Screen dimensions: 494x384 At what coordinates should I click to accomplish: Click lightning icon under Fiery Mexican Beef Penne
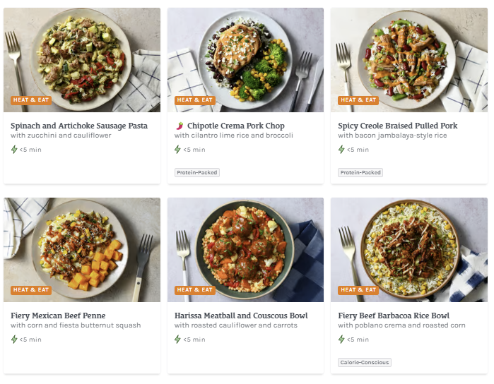[x=14, y=340]
